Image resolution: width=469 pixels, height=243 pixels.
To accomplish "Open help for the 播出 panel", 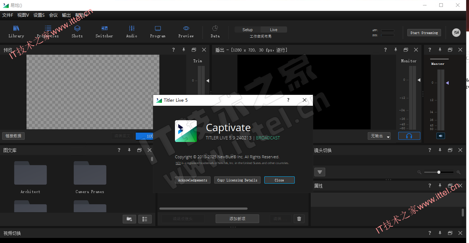I will tap(386, 50).
